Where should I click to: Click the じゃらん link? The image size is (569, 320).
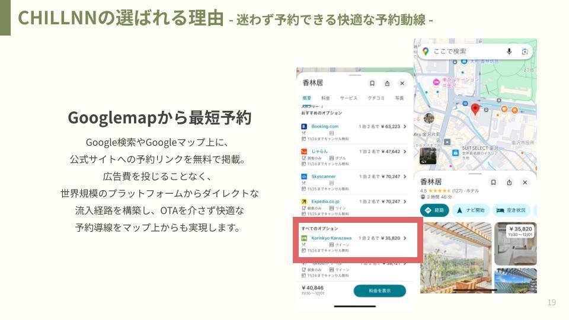pos(319,151)
